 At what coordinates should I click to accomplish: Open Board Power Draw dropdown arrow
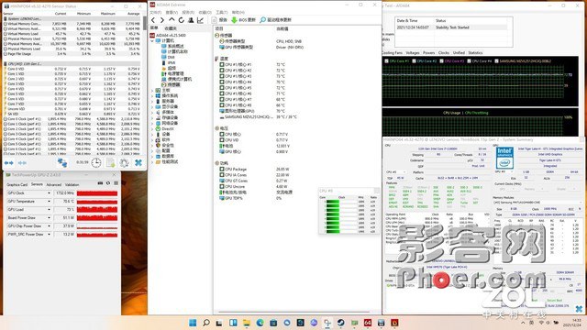[49, 218]
